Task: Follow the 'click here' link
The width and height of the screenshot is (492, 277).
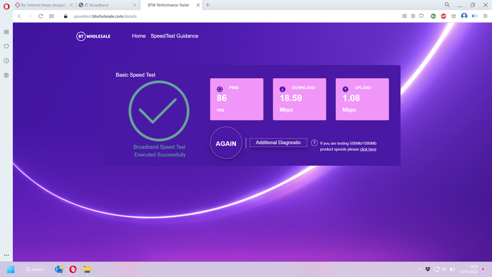Action: point(368,149)
